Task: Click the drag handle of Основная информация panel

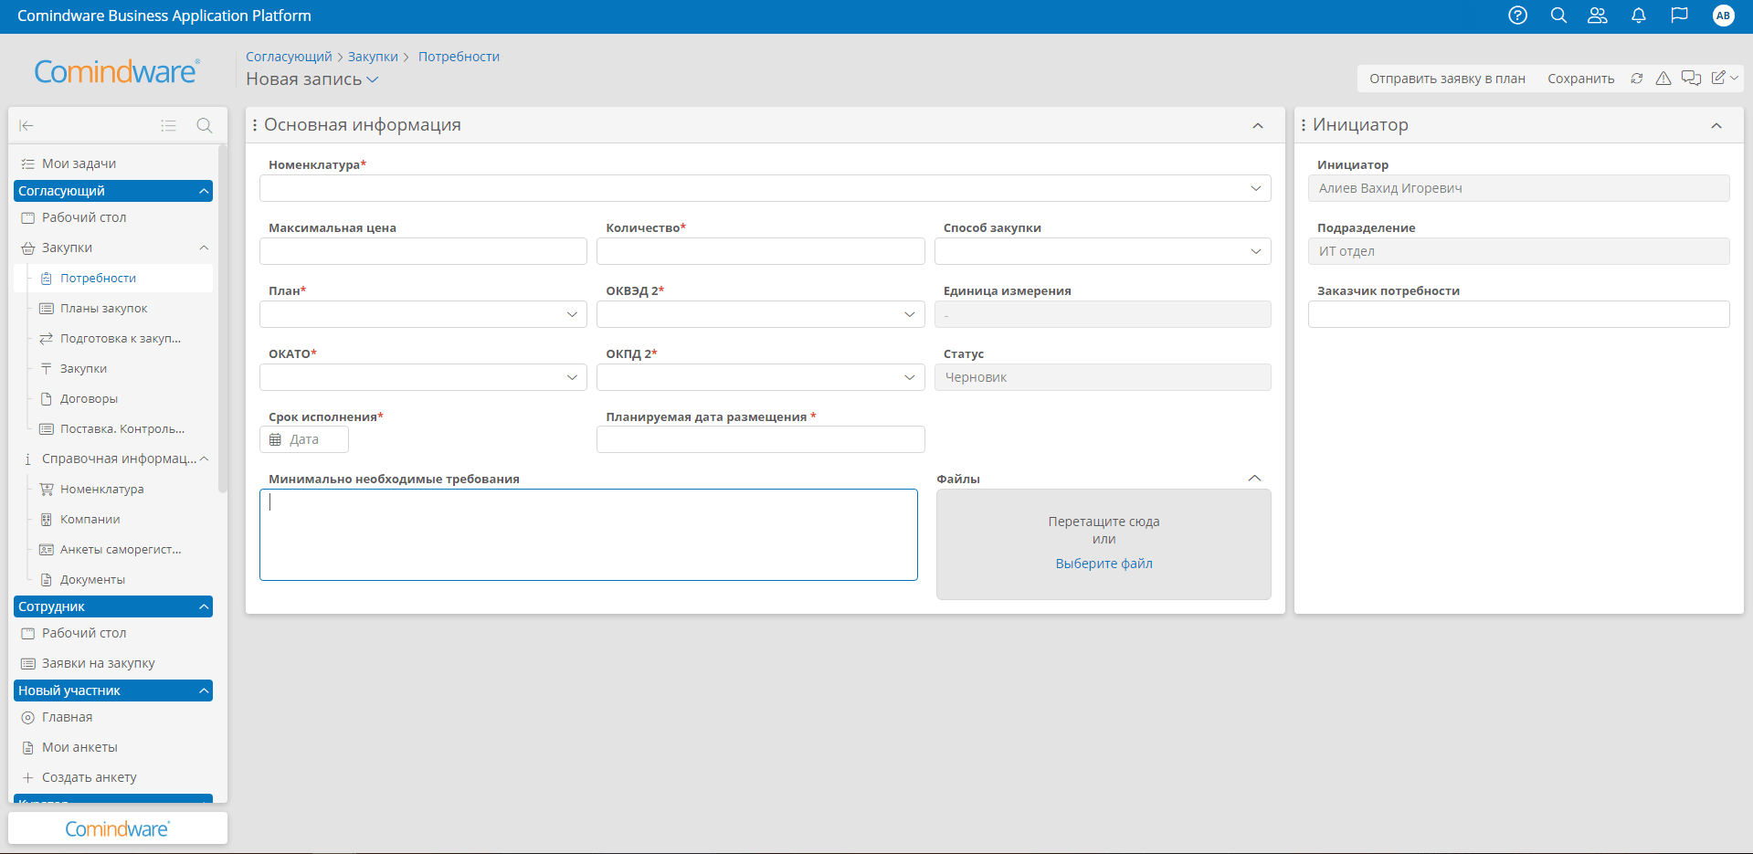Action: [x=255, y=125]
